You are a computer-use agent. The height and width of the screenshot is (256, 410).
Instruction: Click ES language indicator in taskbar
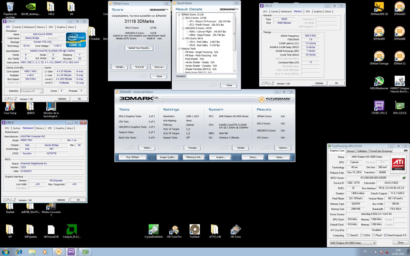tap(365, 251)
